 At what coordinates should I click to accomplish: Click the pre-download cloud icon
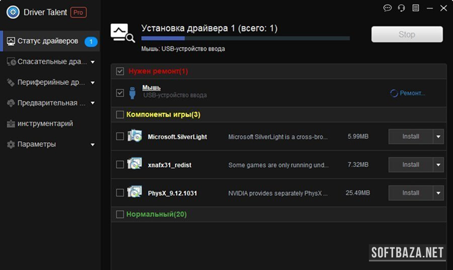pos(11,103)
